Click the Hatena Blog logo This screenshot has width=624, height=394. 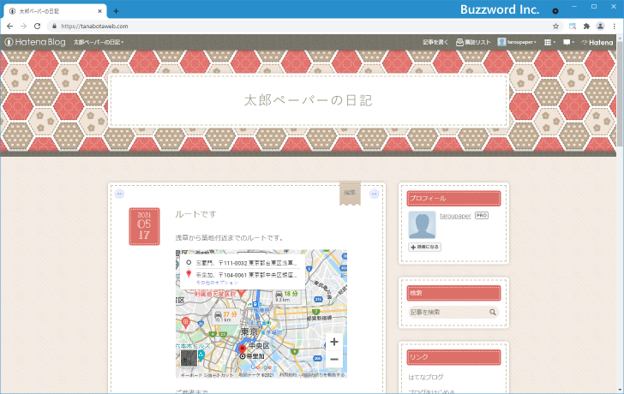coord(35,42)
